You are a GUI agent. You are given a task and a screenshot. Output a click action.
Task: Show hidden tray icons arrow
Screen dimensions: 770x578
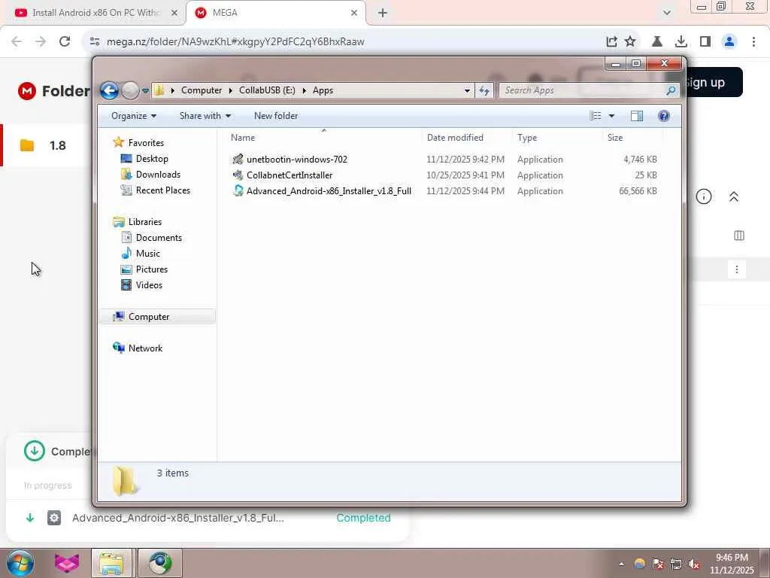(622, 564)
